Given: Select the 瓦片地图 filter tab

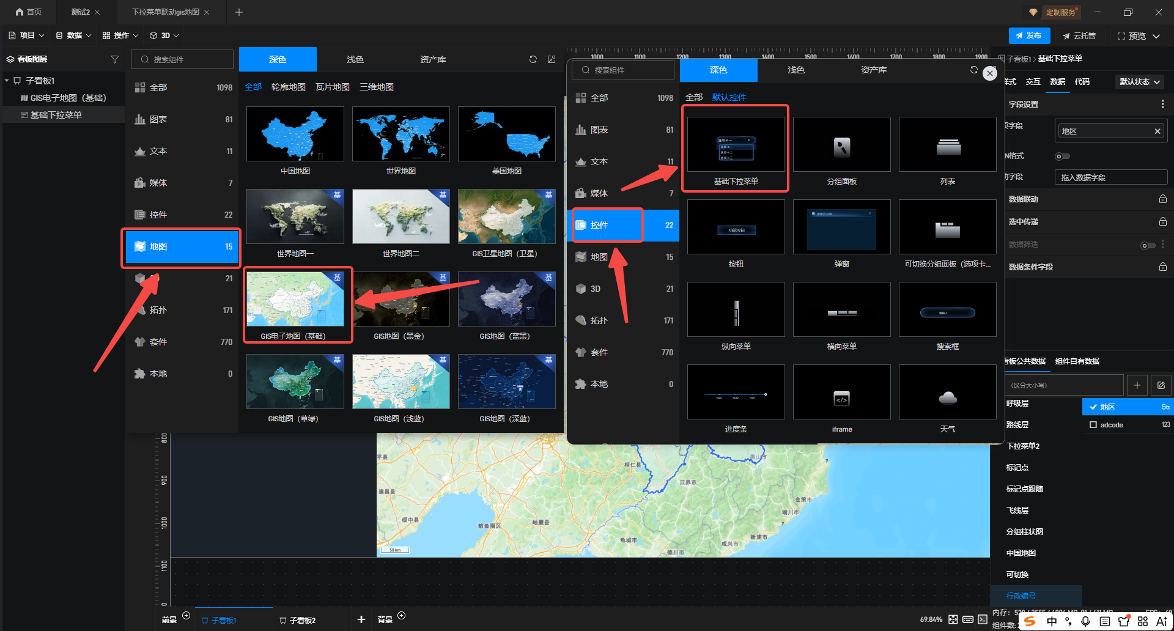Looking at the screenshot, I should pyautogui.click(x=332, y=87).
